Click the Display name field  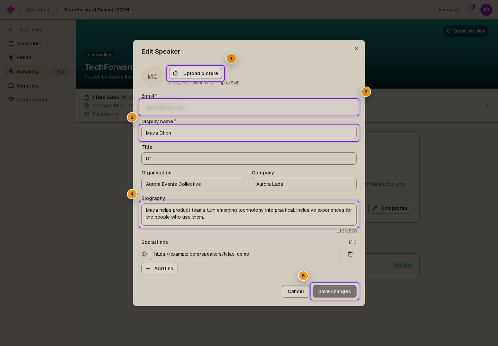[249, 133]
